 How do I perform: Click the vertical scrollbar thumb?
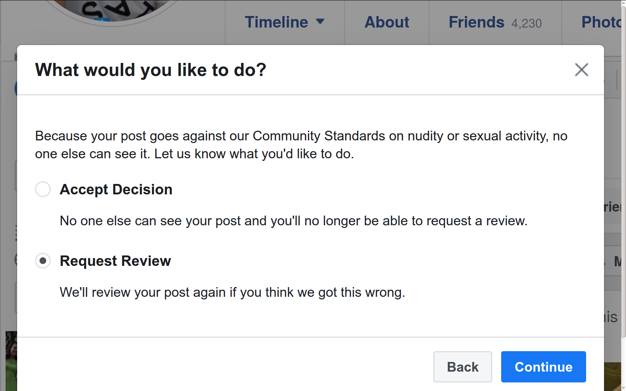click(x=623, y=171)
